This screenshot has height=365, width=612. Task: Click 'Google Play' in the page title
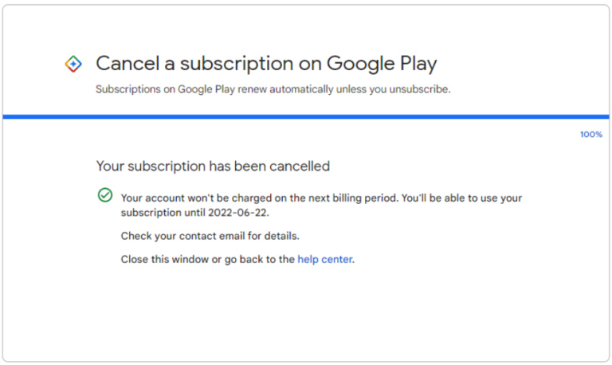tap(381, 64)
